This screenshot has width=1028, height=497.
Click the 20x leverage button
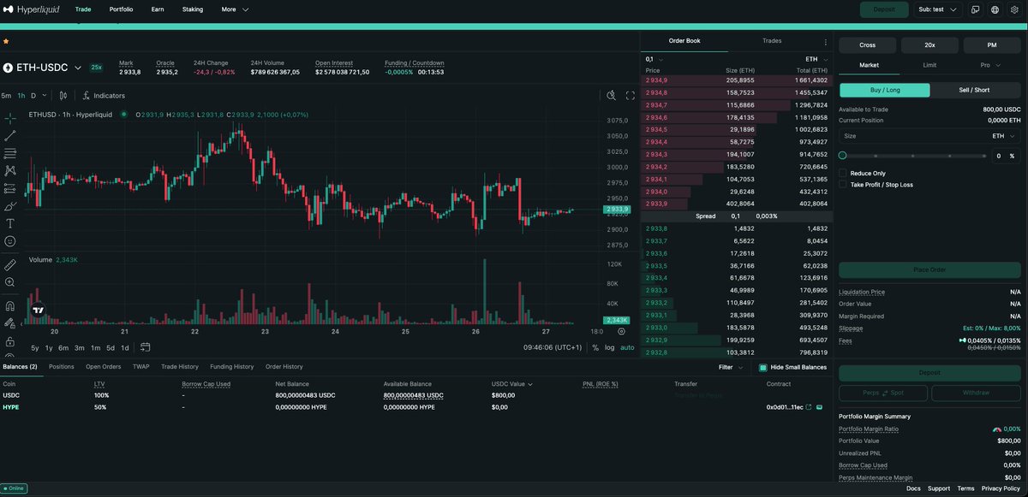tap(929, 44)
